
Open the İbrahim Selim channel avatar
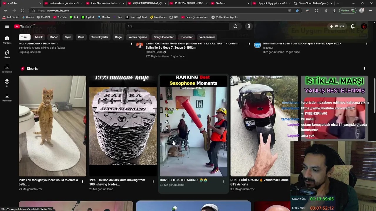(x=140, y=45)
